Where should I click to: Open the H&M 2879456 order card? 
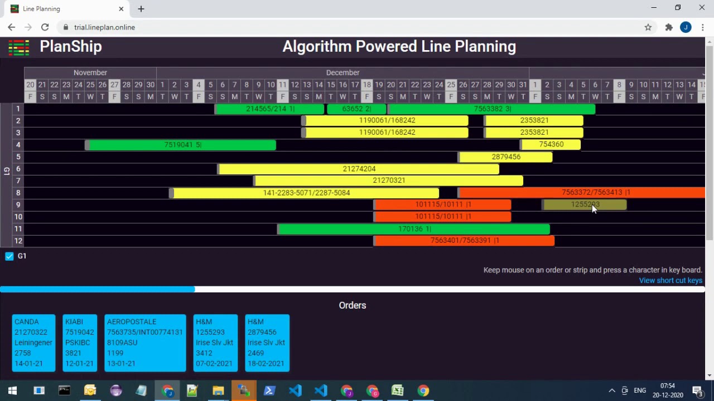pos(267,343)
